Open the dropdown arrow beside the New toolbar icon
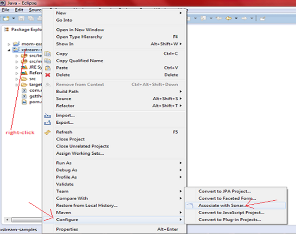 13,19
